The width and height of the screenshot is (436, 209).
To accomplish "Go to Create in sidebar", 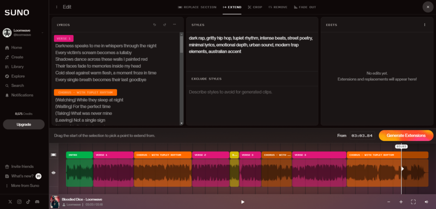I will pos(14,57).
